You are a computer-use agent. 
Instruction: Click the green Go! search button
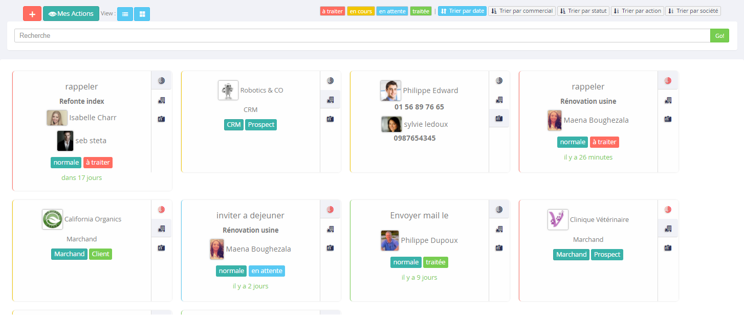(x=719, y=36)
